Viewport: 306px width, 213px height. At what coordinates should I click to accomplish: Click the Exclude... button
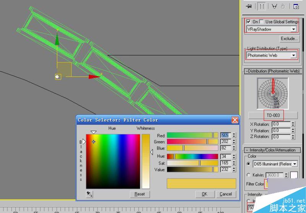tap(289, 39)
